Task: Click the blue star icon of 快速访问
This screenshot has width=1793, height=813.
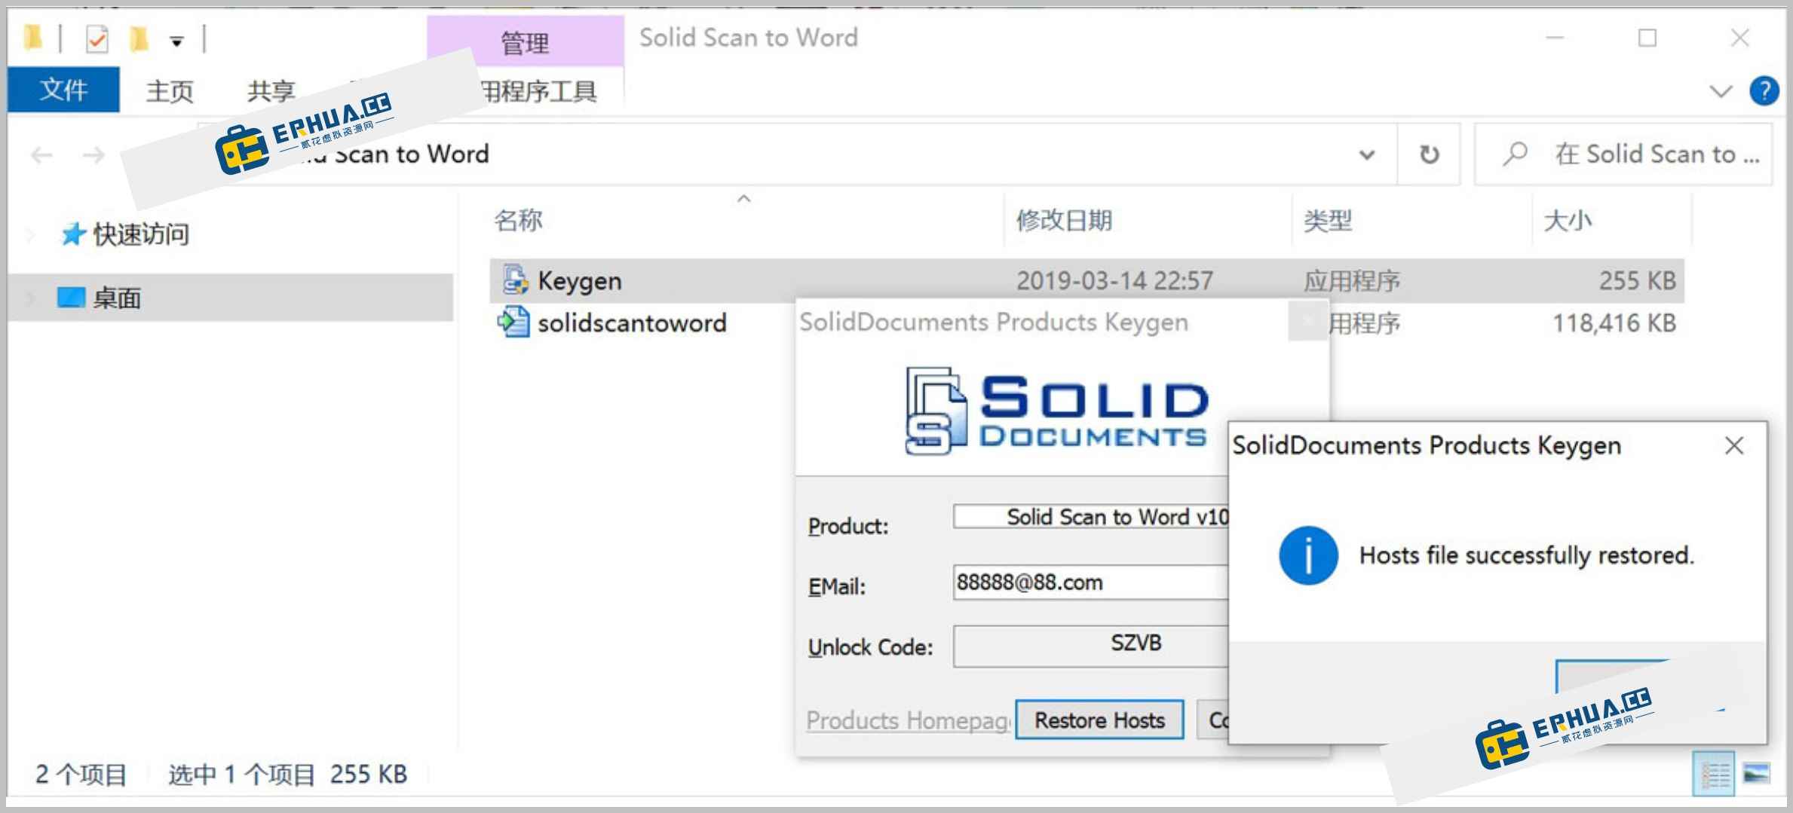Action: tap(72, 234)
